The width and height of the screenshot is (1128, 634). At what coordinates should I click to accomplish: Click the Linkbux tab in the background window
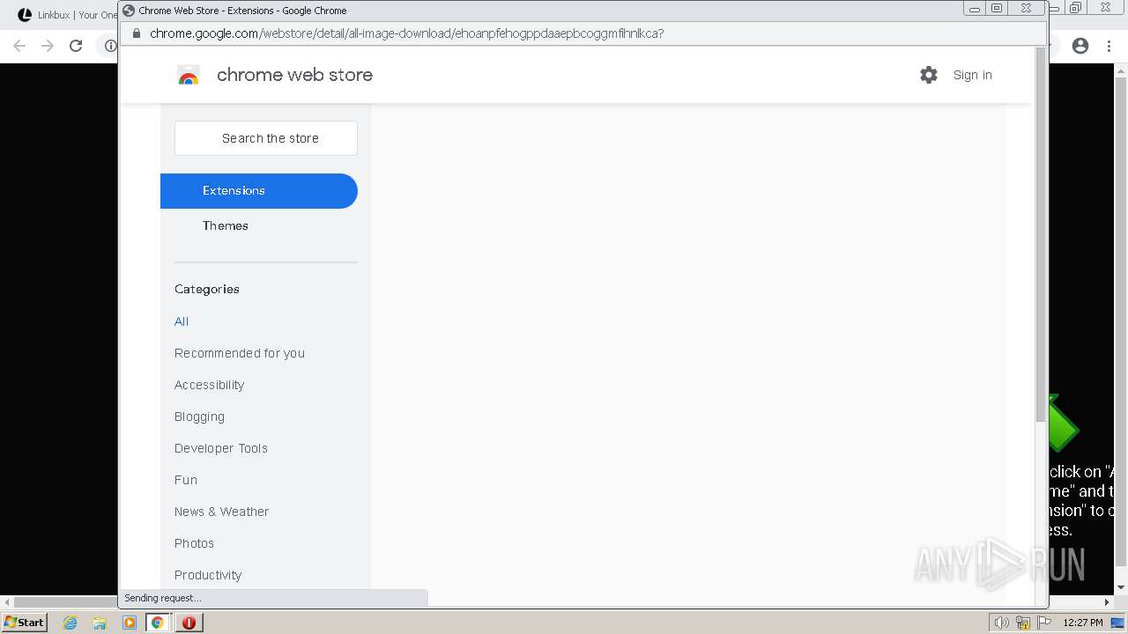(x=68, y=15)
